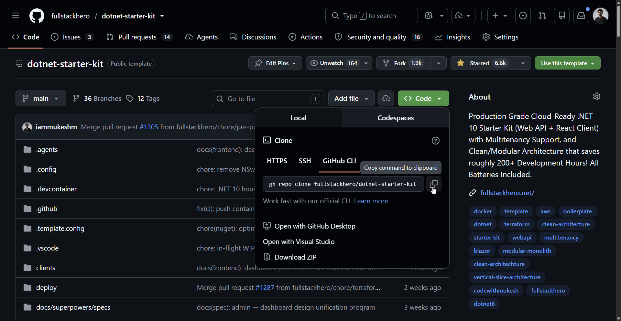
Task: Open the user avatar menu
Action: [x=601, y=16]
